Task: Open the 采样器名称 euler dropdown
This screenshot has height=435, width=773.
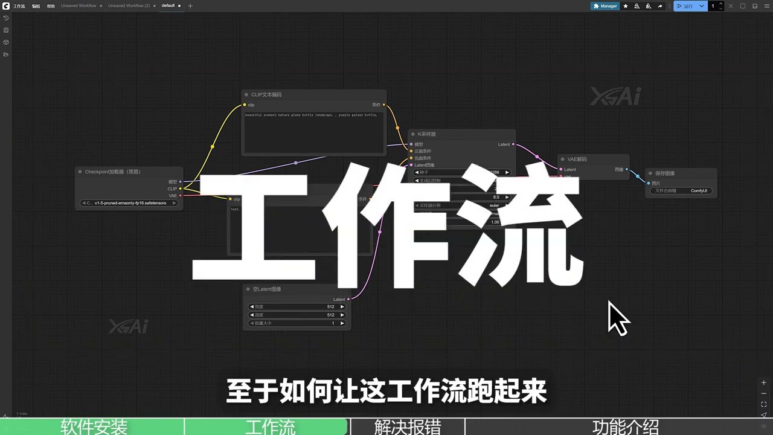Action: 463,205
